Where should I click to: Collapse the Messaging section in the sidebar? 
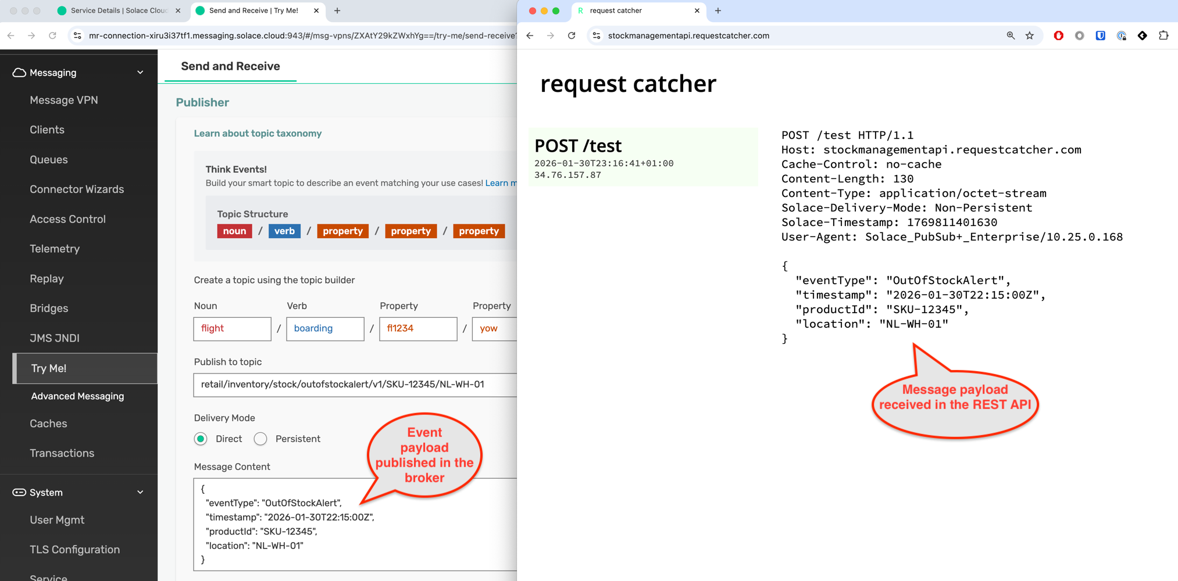point(140,72)
